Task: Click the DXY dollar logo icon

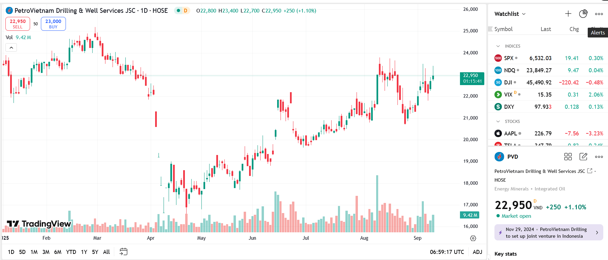Action: click(x=498, y=107)
